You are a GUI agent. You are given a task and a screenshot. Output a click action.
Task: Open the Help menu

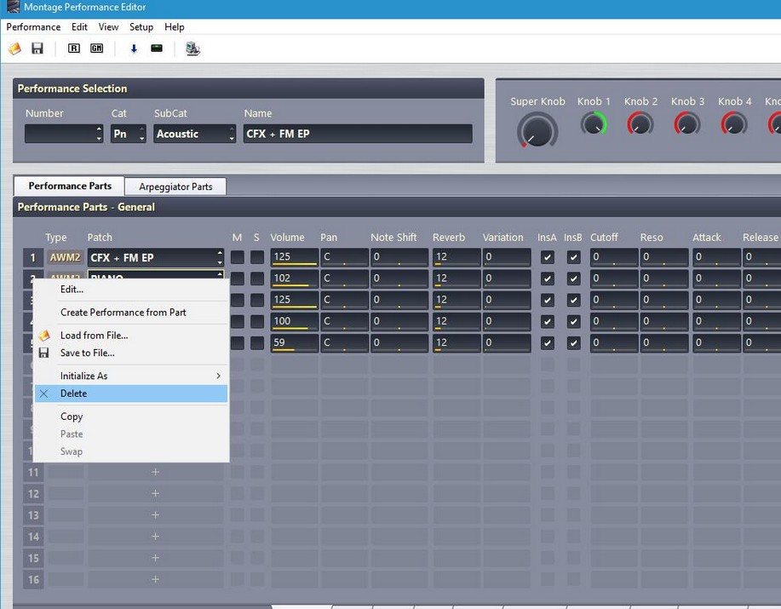(x=175, y=27)
